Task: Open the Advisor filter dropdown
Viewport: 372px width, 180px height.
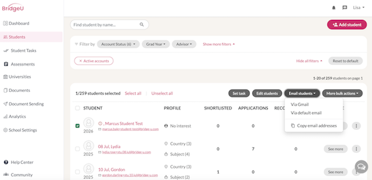Action: [184, 44]
